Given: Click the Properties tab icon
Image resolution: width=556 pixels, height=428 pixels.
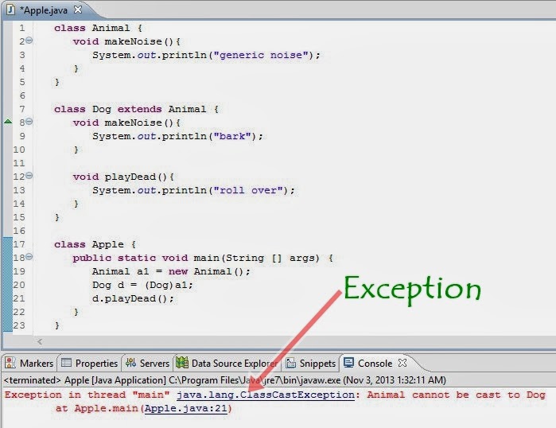Looking at the screenshot, I should [66, 363].
